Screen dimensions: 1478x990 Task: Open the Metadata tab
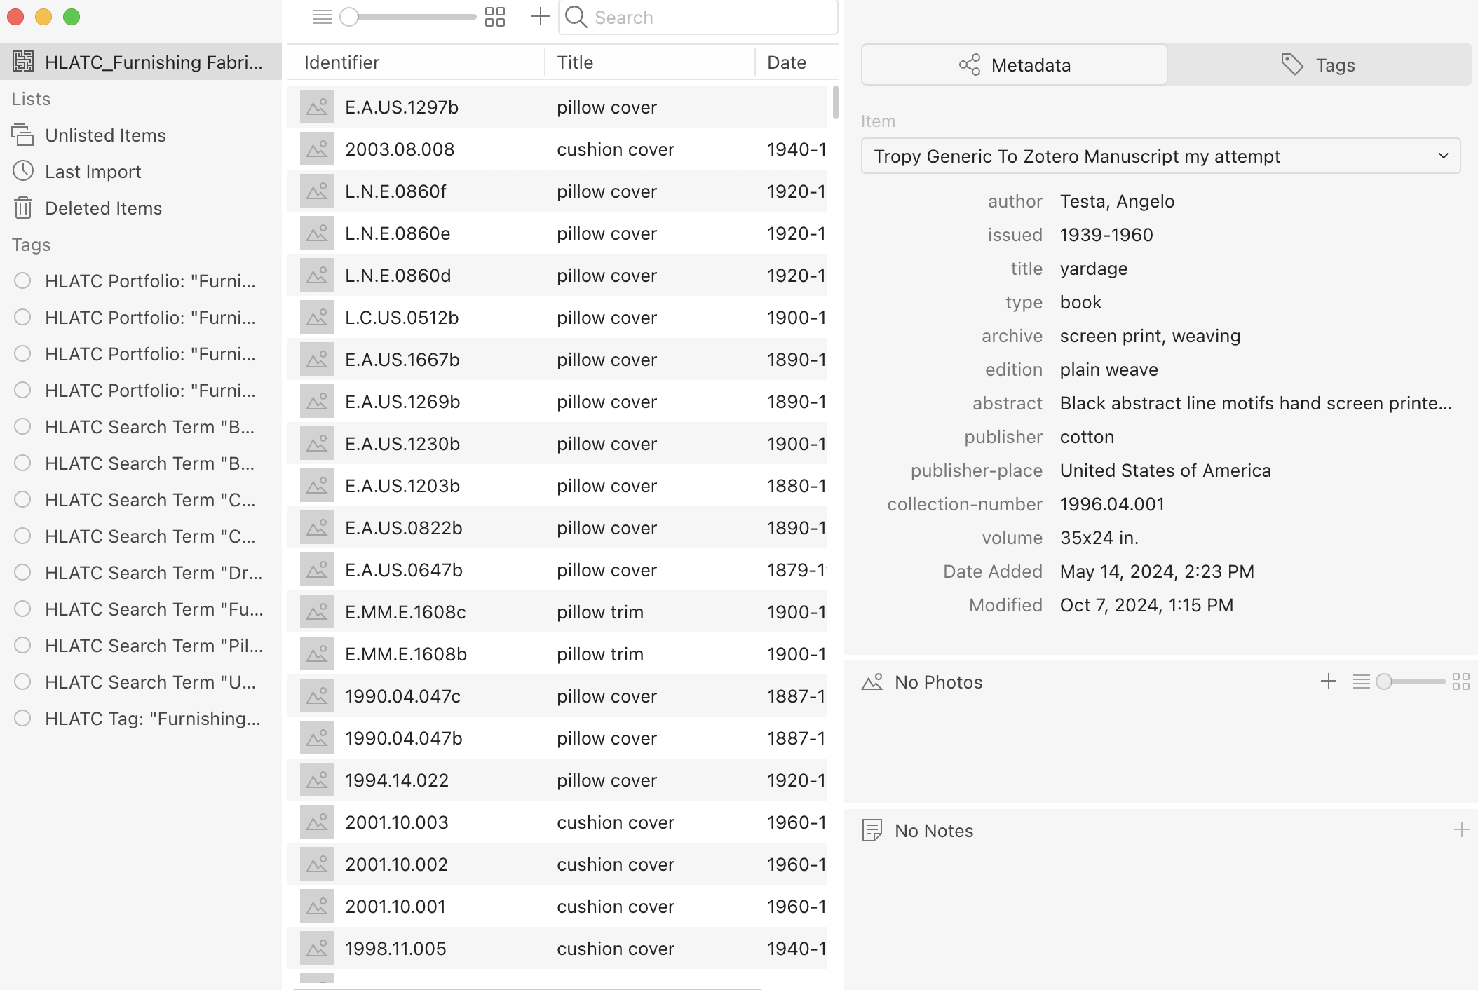(x=1015, y=65)
